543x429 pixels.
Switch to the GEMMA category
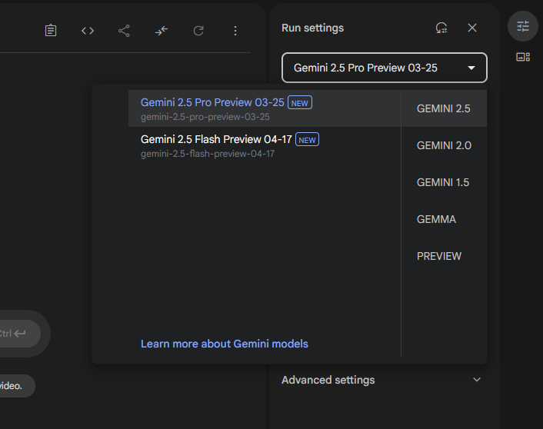(444, 219)
